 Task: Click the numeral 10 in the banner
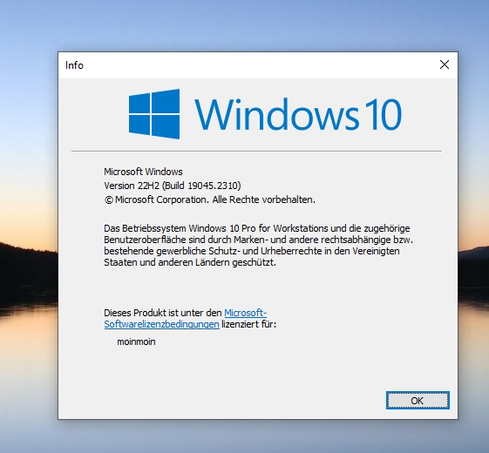[x=384, y=114]
